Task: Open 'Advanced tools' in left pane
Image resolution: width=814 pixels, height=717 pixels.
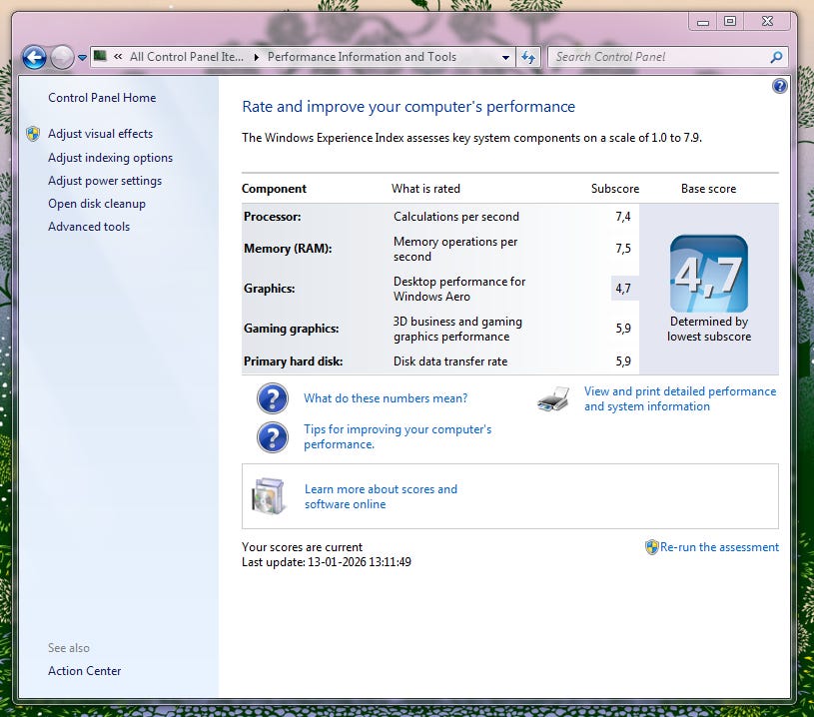Action: [x=89, y=227]
